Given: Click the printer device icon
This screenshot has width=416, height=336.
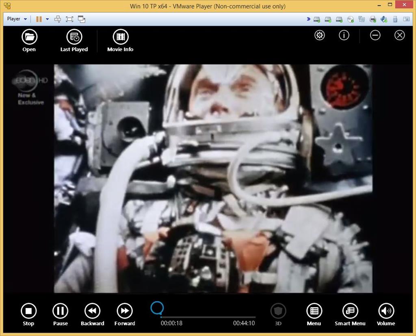Looking at the screenshot, I should click(373, 19).
